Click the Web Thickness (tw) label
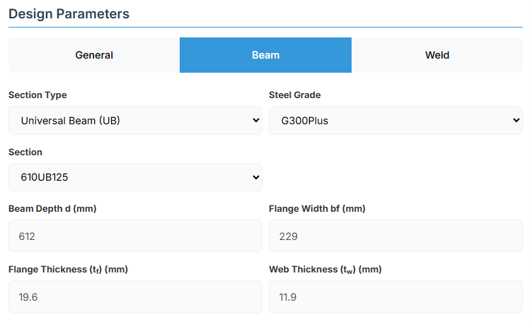This screenshot has height=324, width=532. tap(323, 270)
